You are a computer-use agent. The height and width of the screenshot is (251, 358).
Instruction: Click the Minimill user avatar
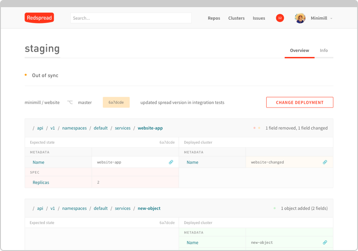[x=300, y=18]
